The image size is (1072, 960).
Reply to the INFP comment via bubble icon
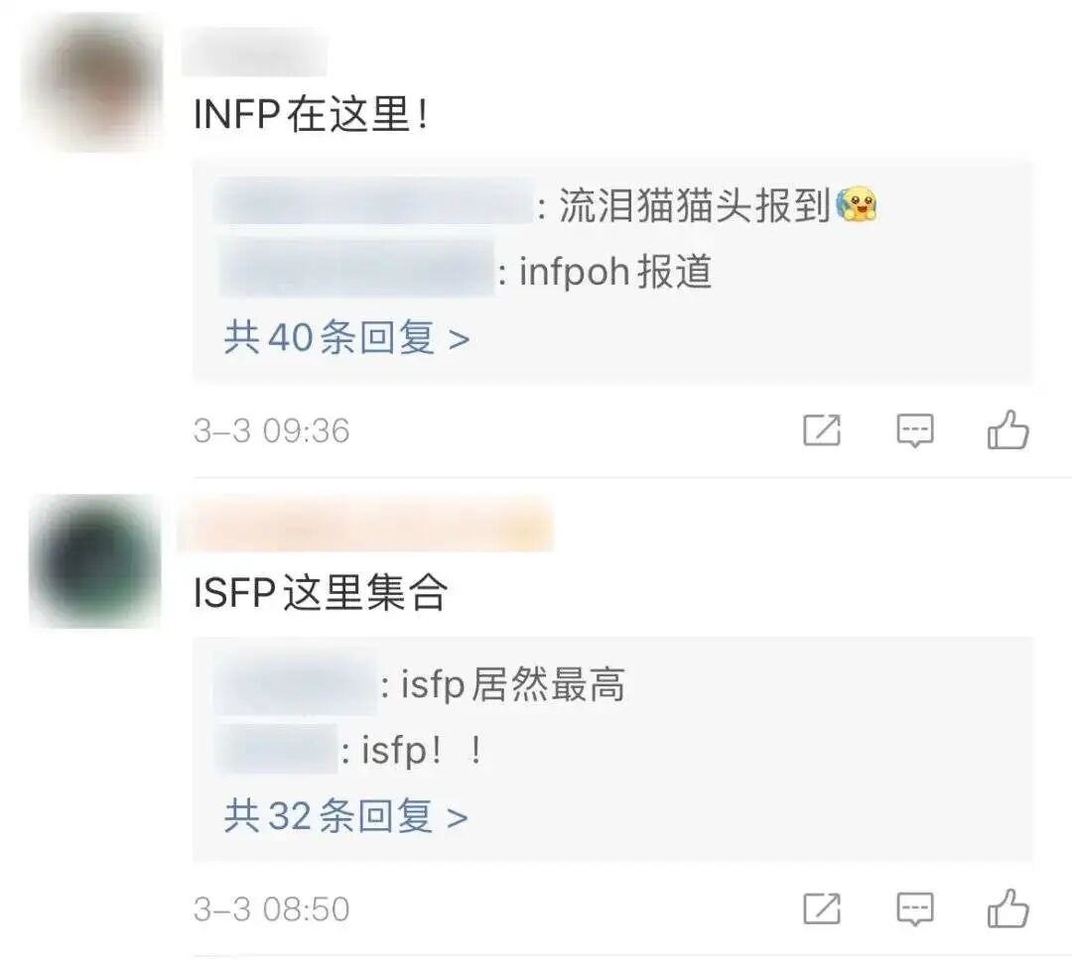coord(915,430)
